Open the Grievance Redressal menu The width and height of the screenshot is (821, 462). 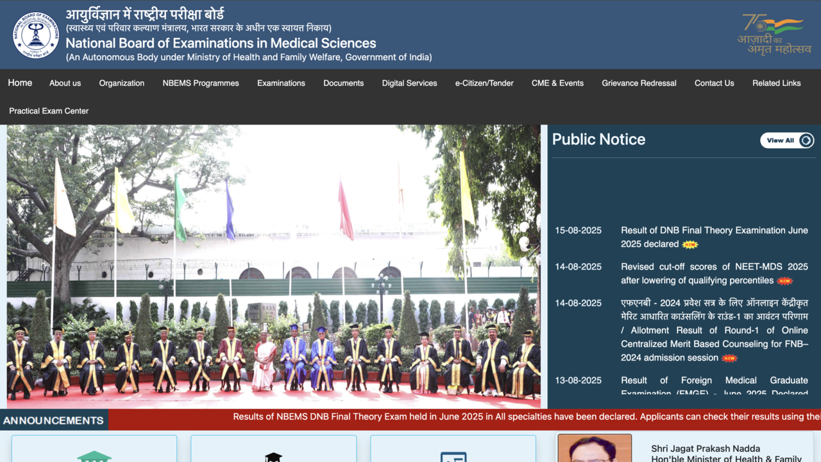(x=639, y=83)
